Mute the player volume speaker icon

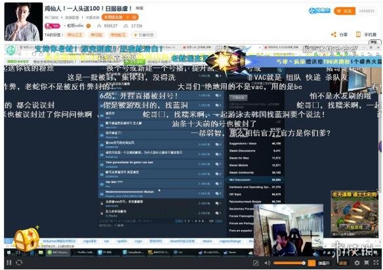pyautogui.click(x=267, y=263)
